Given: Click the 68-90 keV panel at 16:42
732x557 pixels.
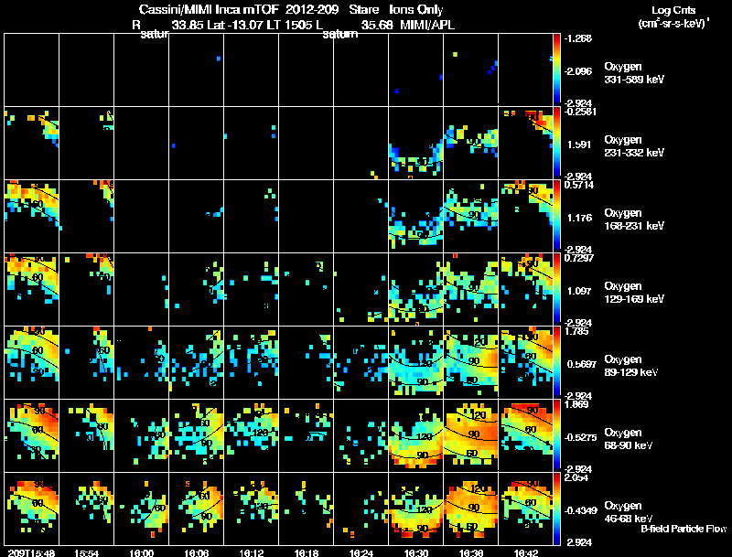Looking at the screenshot, I should point(525,435).
